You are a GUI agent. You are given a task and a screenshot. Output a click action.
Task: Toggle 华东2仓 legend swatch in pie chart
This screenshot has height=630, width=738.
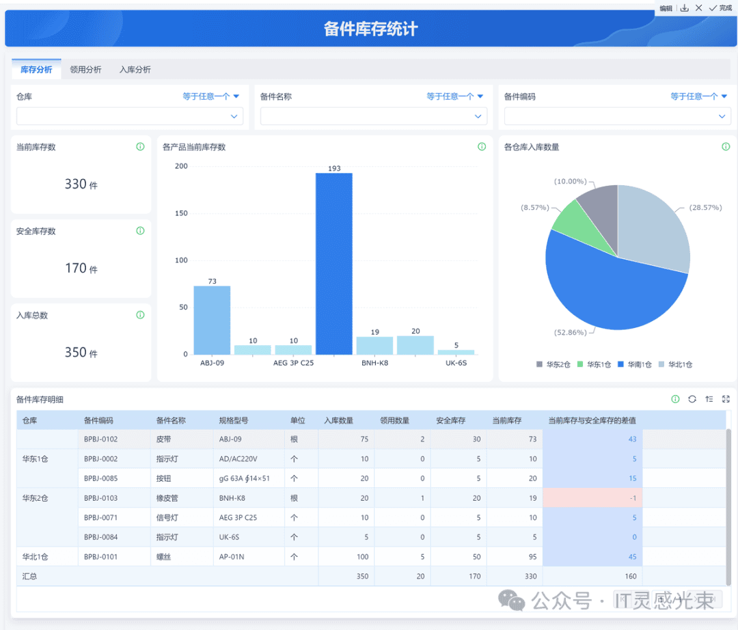(539, 364)
